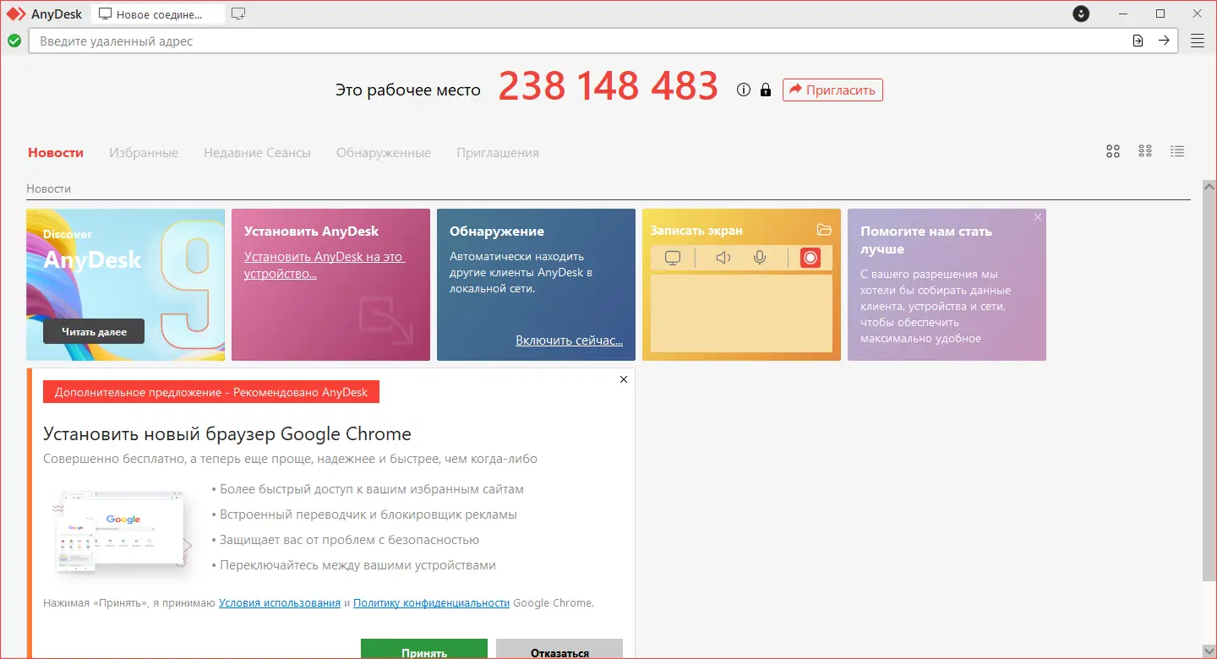Open the Новости tab
Viewport: 1217px width, 659px height.
56,153
